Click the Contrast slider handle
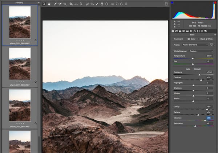218x153 pixels. point(201,80)
